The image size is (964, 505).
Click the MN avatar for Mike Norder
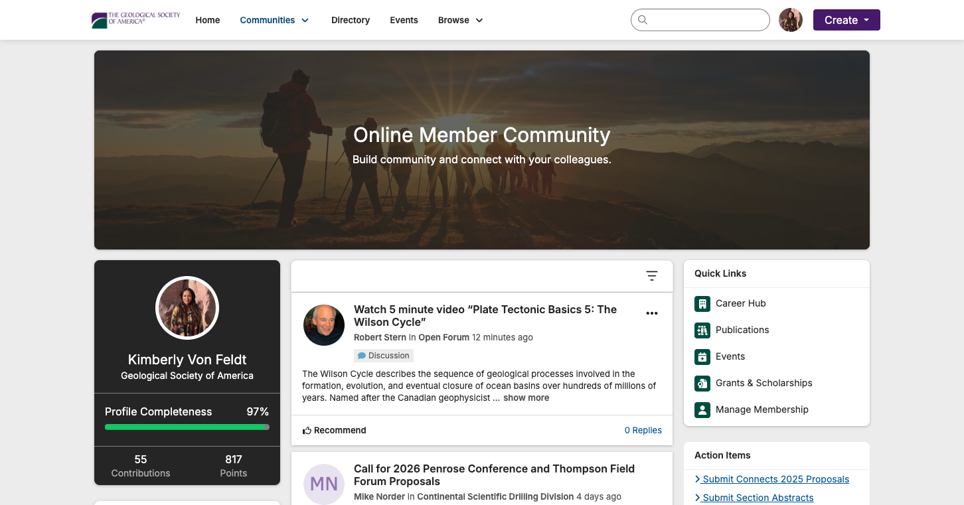[324, 484]
